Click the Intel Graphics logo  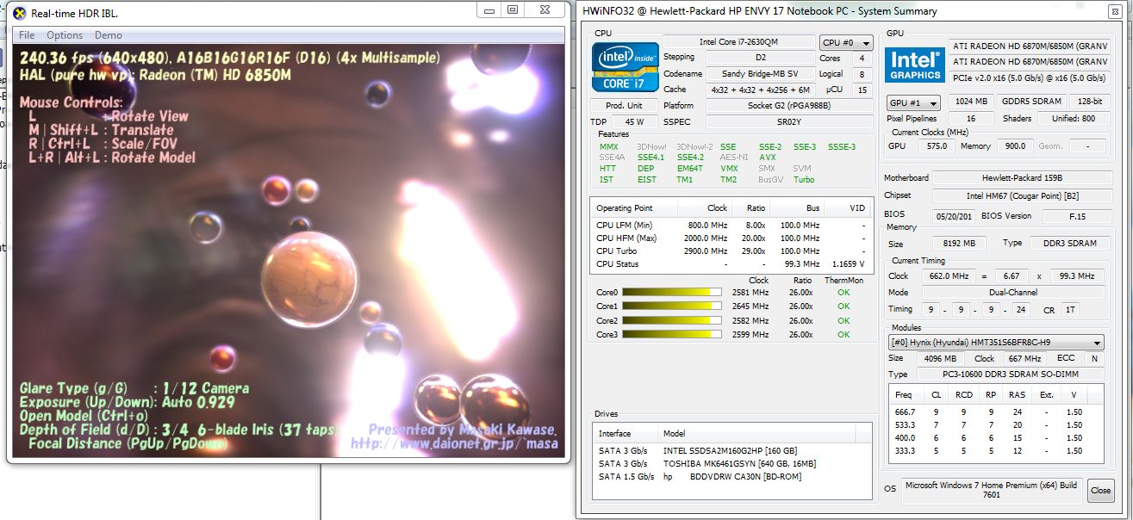(915, 64)
